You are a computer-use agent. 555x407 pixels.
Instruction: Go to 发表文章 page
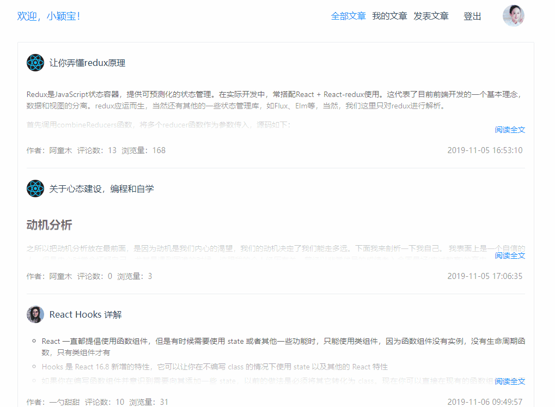[x=431, y=16]
